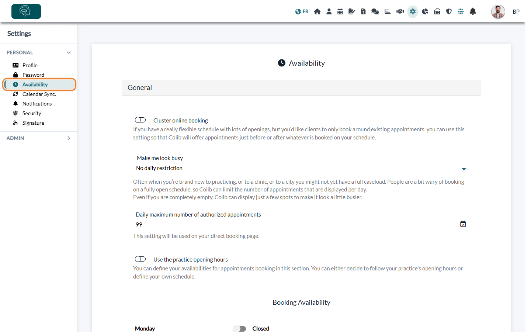Click the user avatar photo
The height and width of the screenshot is (332, 531).
coord(498,12)
